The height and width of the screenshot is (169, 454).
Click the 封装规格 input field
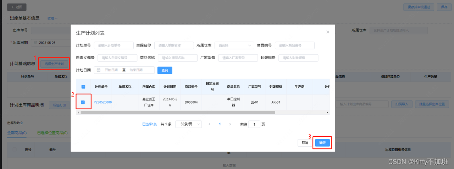click(298, 58)
